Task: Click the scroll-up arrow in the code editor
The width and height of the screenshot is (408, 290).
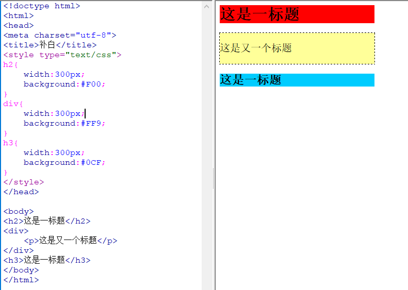Action: 207,7
